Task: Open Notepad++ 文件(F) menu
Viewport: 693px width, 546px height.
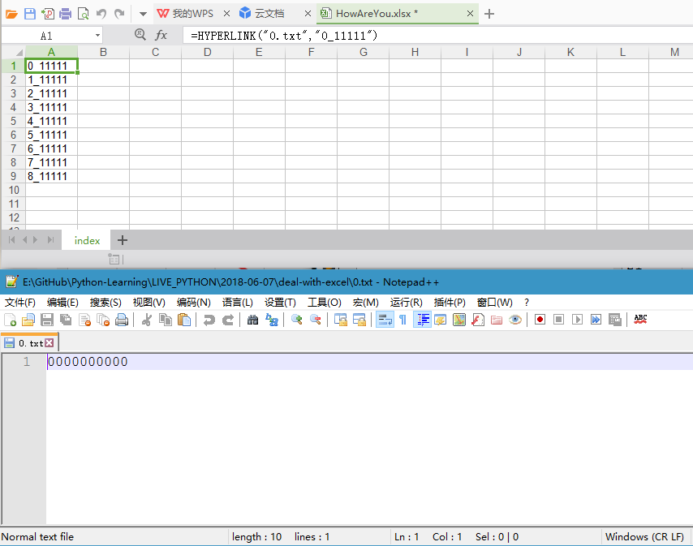Action: [20, 303]
